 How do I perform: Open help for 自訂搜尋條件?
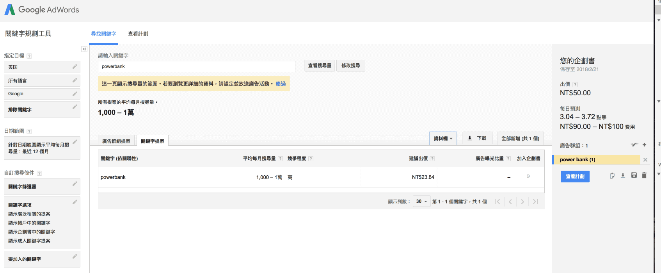(39, 173)
